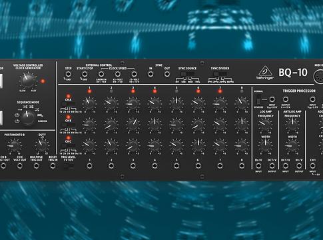Viewport: 323px width, 240px height.
Task: Adjust the Duty knob
Action: coord(42,145)
